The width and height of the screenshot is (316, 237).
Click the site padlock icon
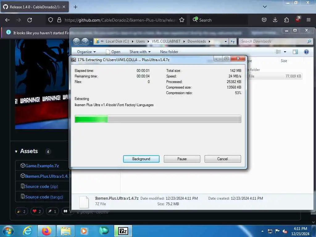(59, 20)
